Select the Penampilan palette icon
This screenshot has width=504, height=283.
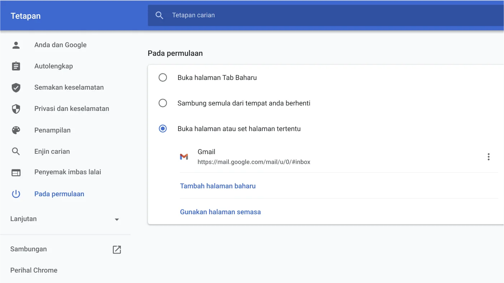(x=16, y=130)
